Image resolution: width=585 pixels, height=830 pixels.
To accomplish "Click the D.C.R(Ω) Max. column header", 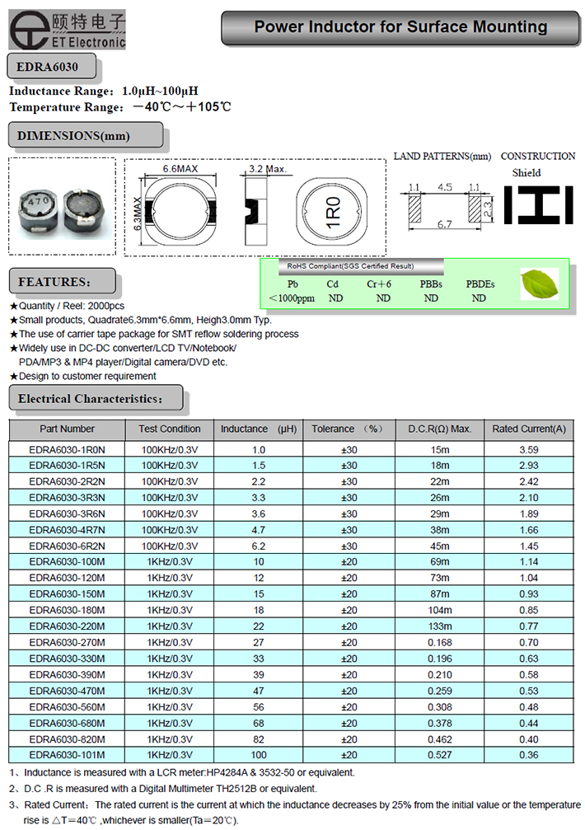I will [x=439, y=429].
